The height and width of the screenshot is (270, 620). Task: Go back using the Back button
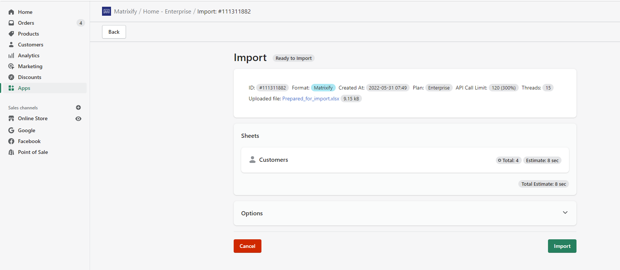[x=114, y=32]
